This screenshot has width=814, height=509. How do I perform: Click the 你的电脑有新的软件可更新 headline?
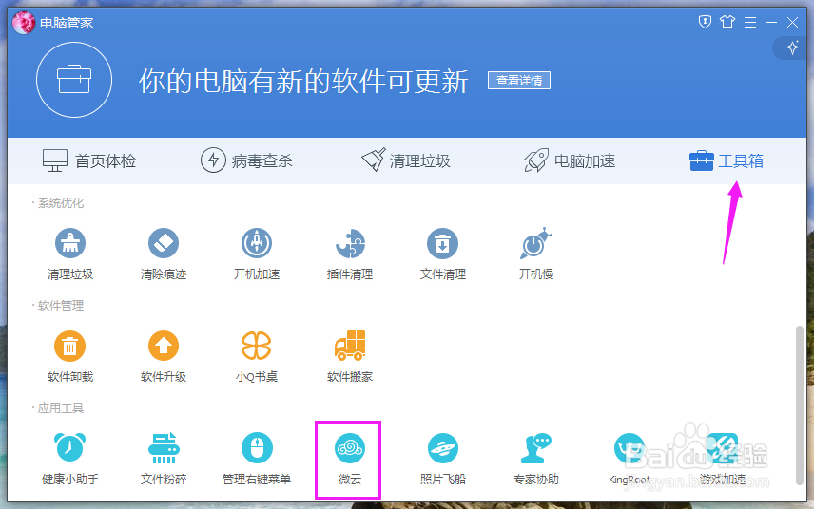point(303,81)
